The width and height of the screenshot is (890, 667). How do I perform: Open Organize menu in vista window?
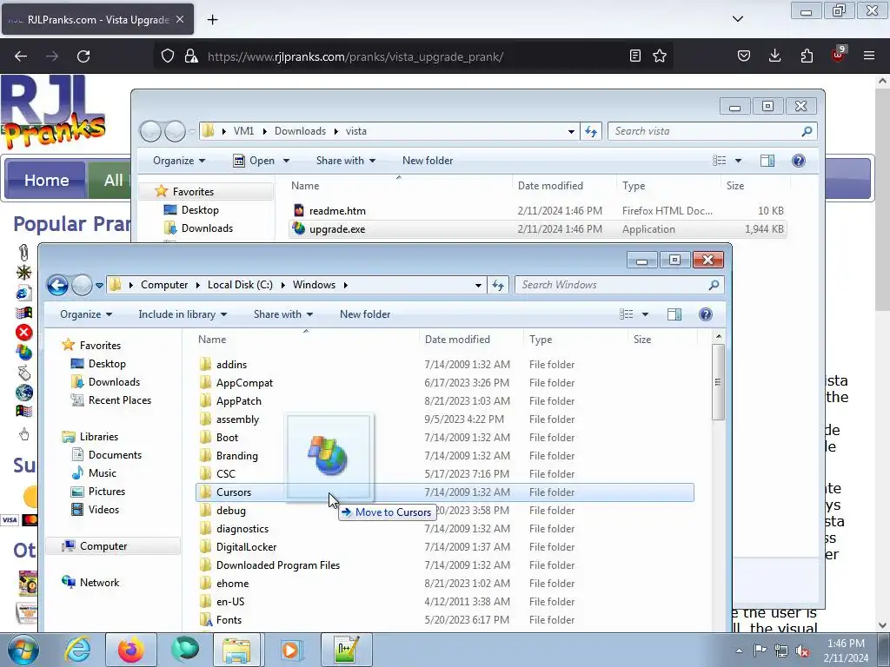[x=179, y=161]
